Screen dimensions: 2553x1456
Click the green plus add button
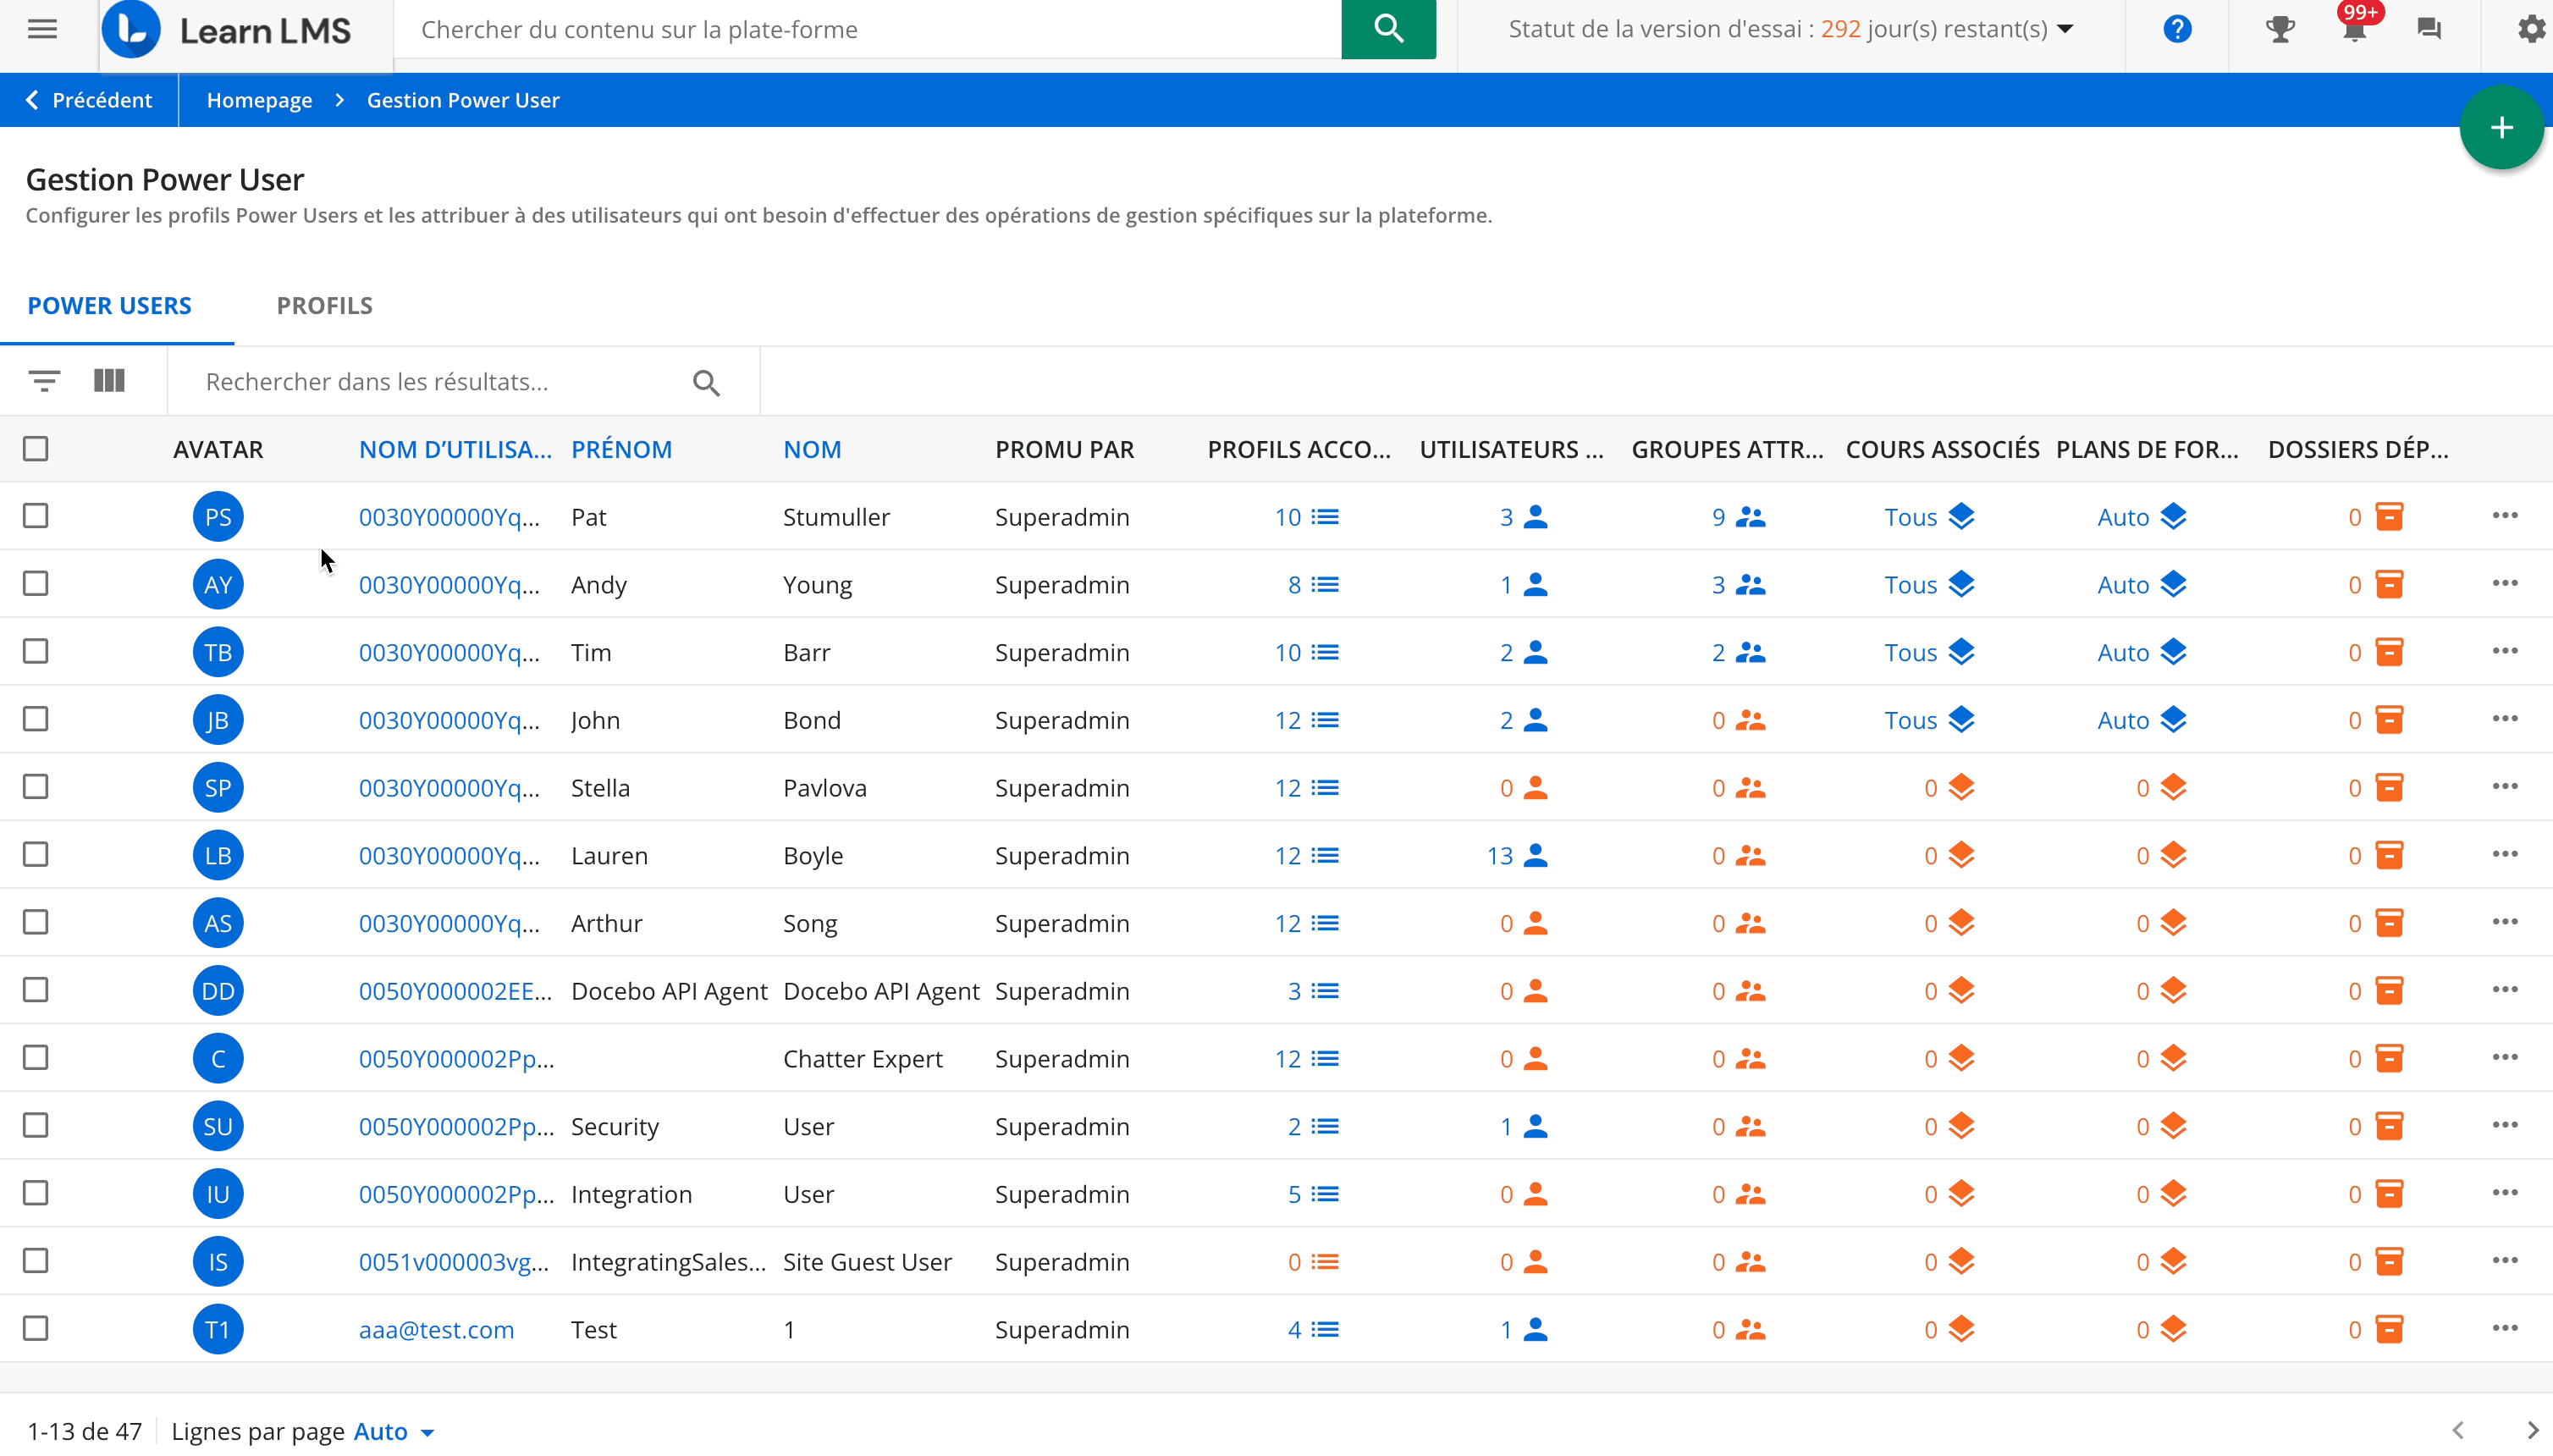(2501, 127)
